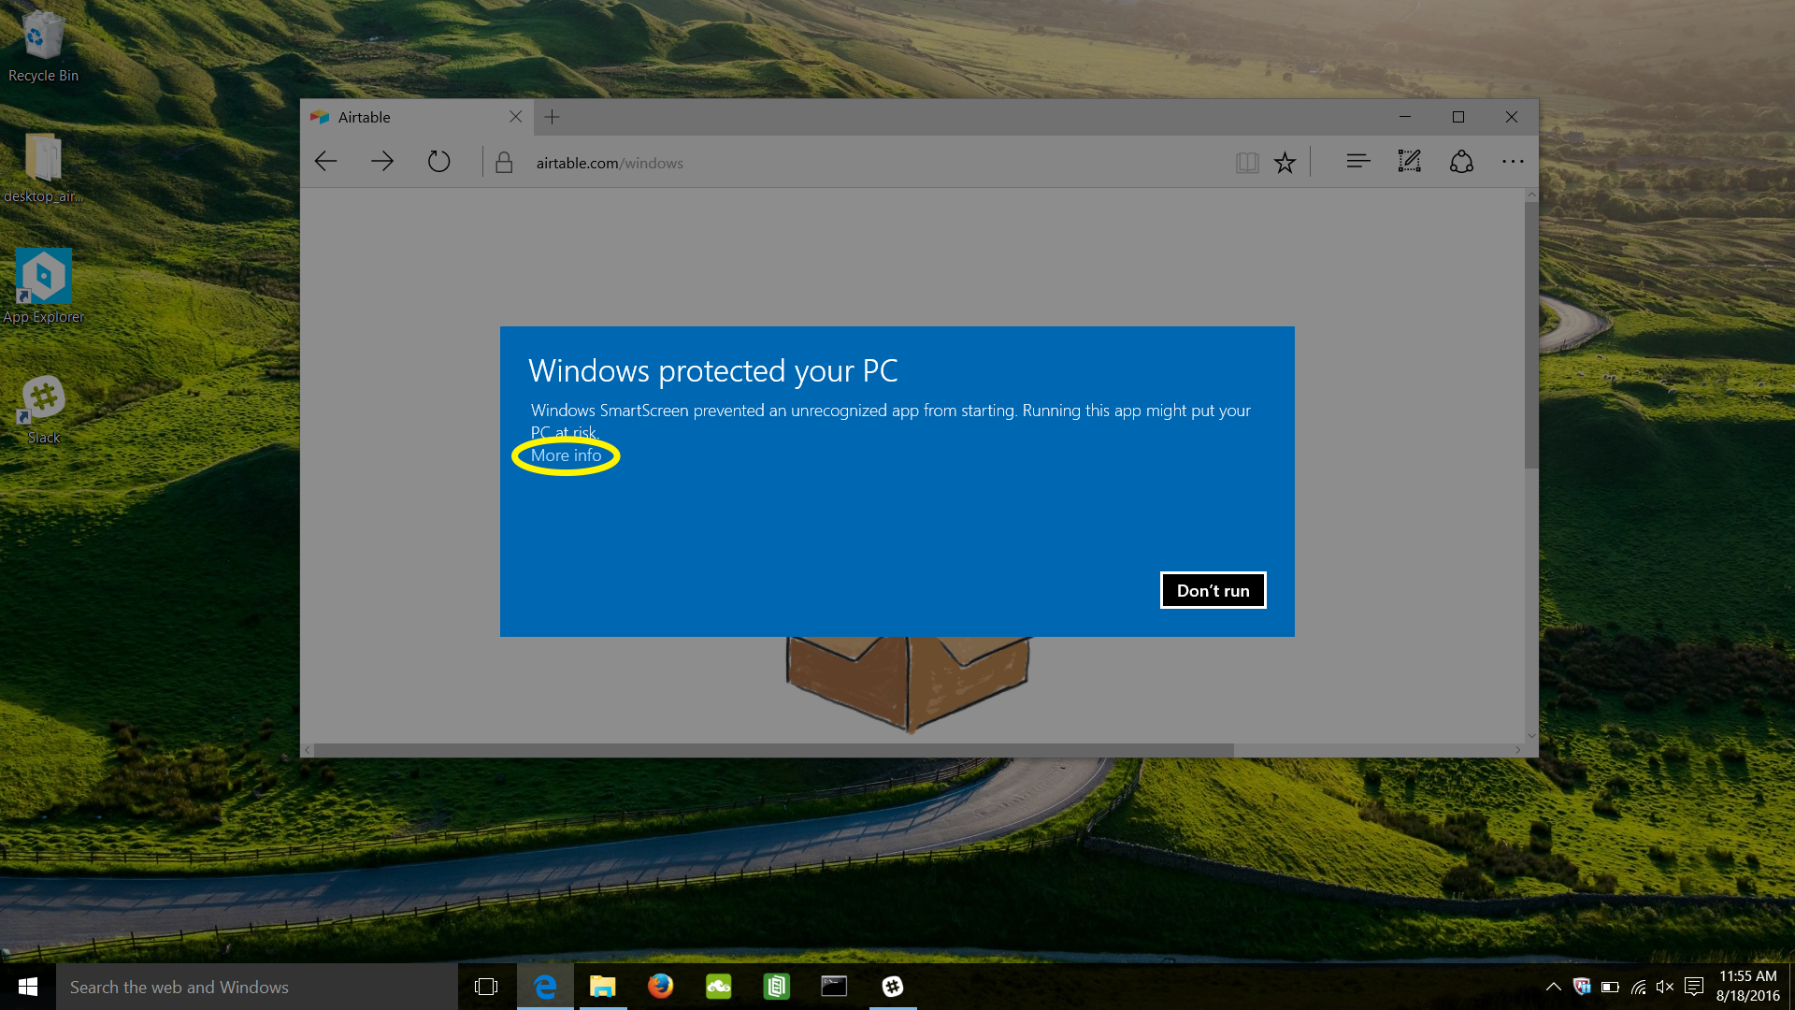Click the More info link
Screen dimensions: 1795x1010
(566, 455)
